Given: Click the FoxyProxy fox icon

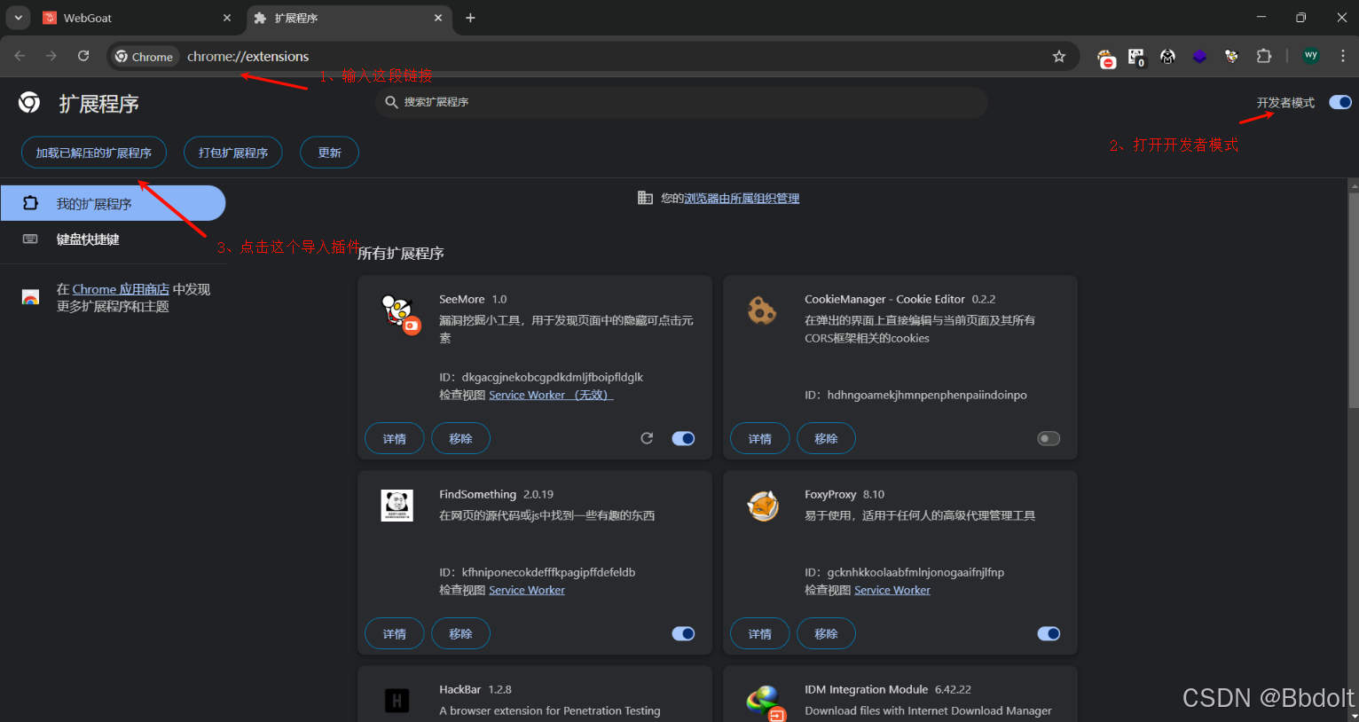Looking at the screenshot, I should click(763, 506).
